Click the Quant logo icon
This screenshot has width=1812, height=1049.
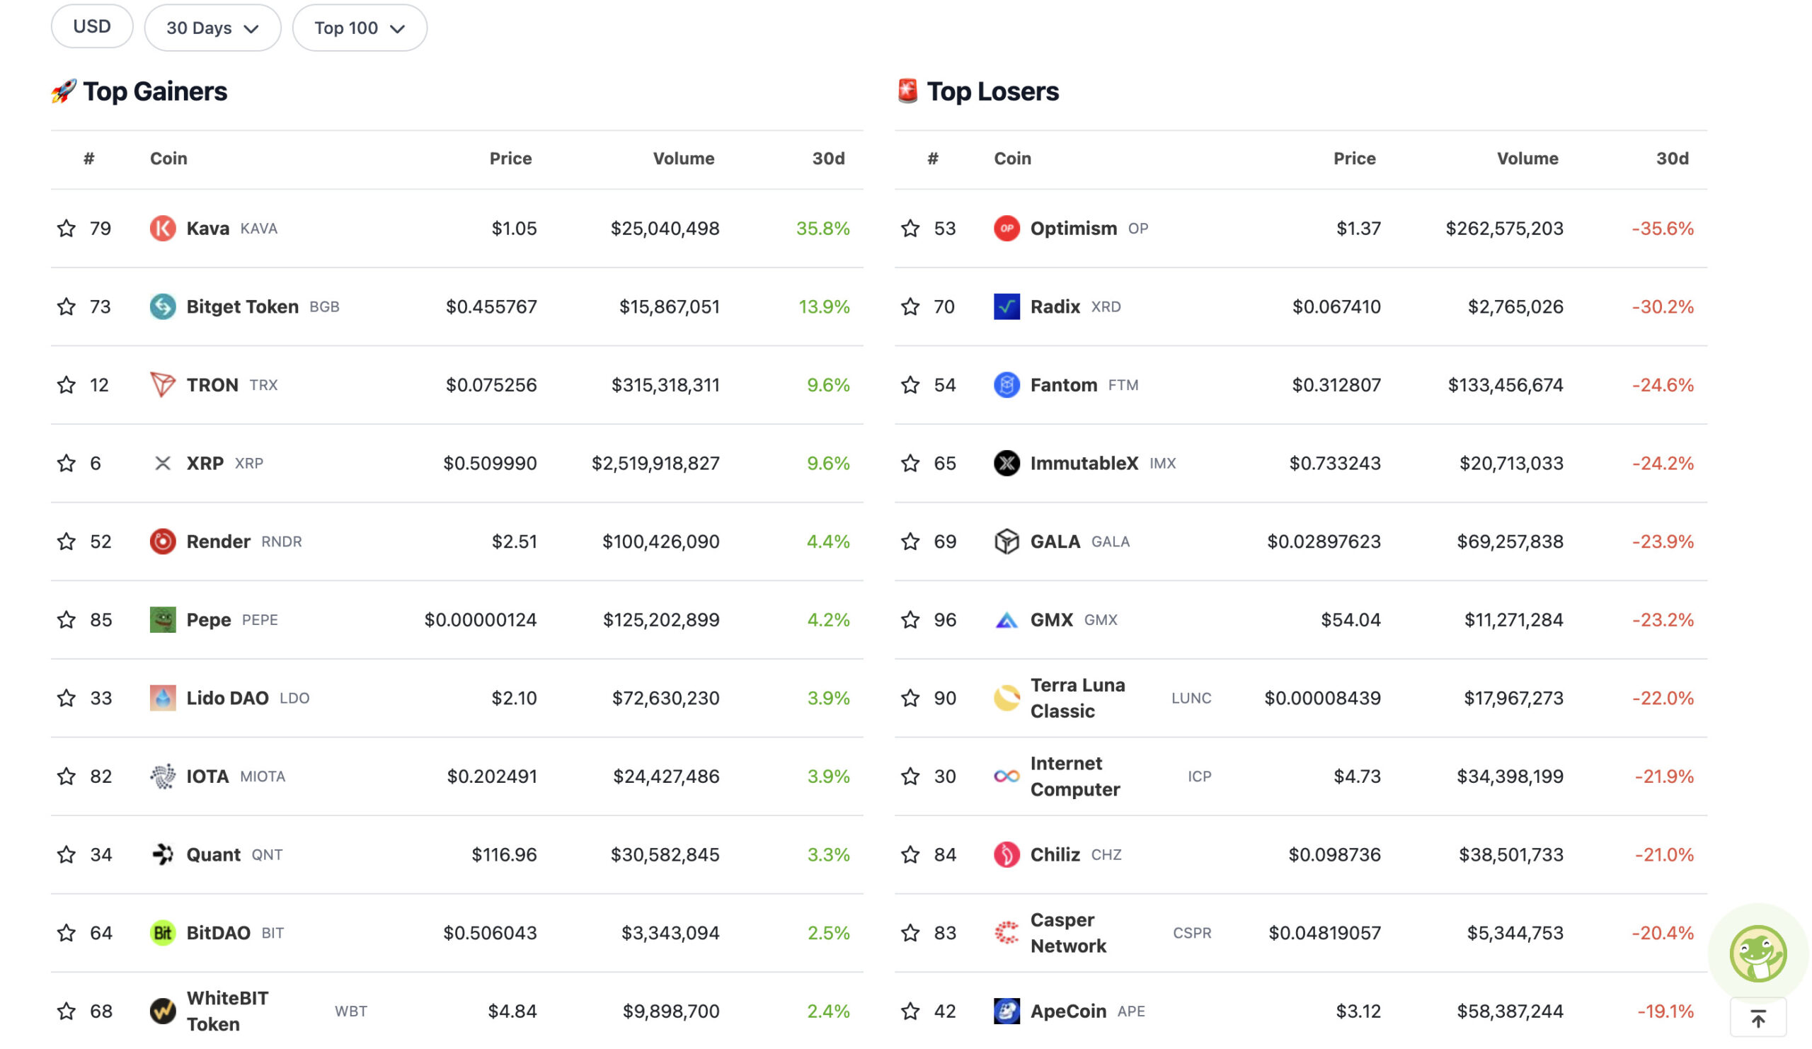coord(163,855)
